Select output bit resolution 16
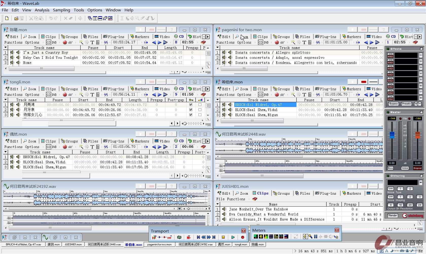The height and width of the screenshot is (254, 426). pyautogui.click(x=400, y=205)
